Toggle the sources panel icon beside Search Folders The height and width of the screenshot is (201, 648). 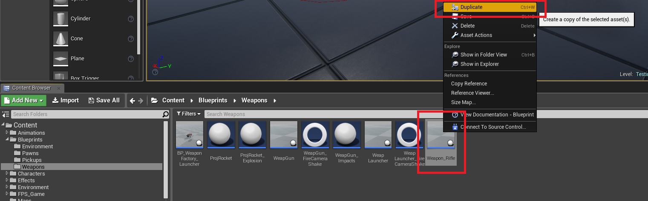6,114
